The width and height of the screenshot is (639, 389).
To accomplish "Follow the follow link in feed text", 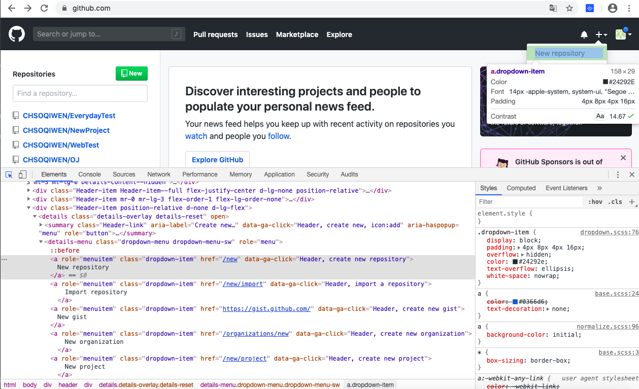I will pyautogui.click(x=278, y=136).
